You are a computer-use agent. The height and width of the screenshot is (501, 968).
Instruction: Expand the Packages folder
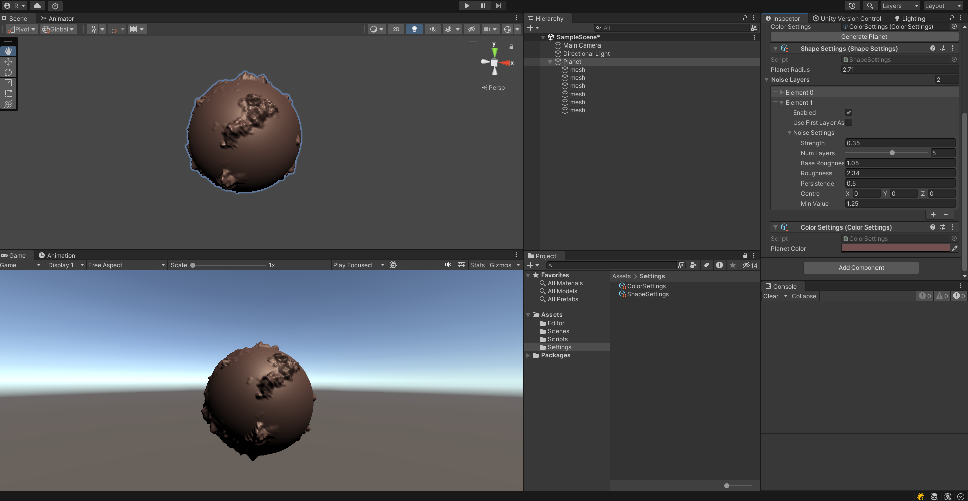(529, 355)
